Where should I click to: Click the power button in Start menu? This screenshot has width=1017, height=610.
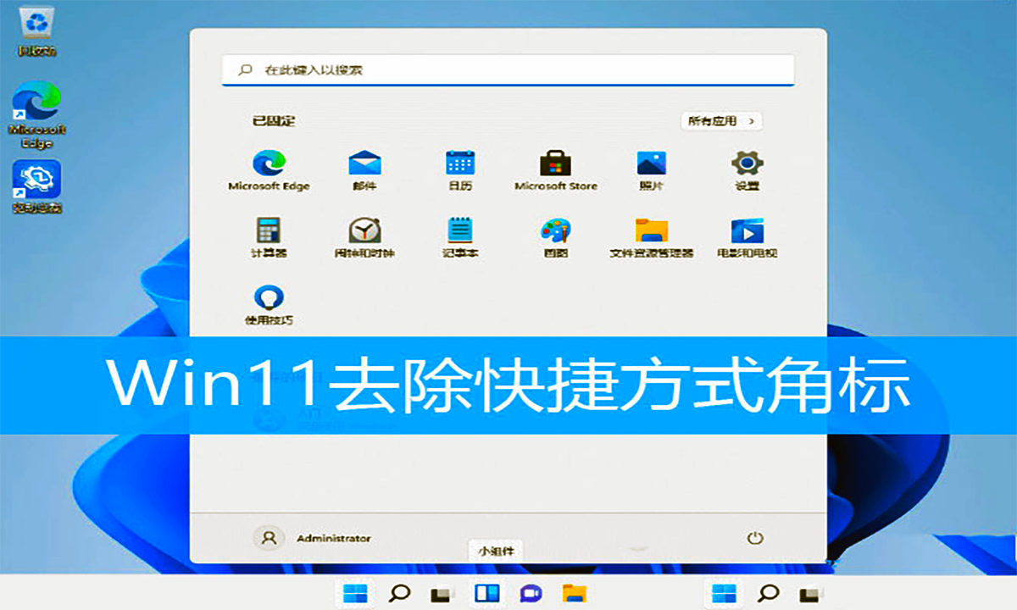click(755, 538)
